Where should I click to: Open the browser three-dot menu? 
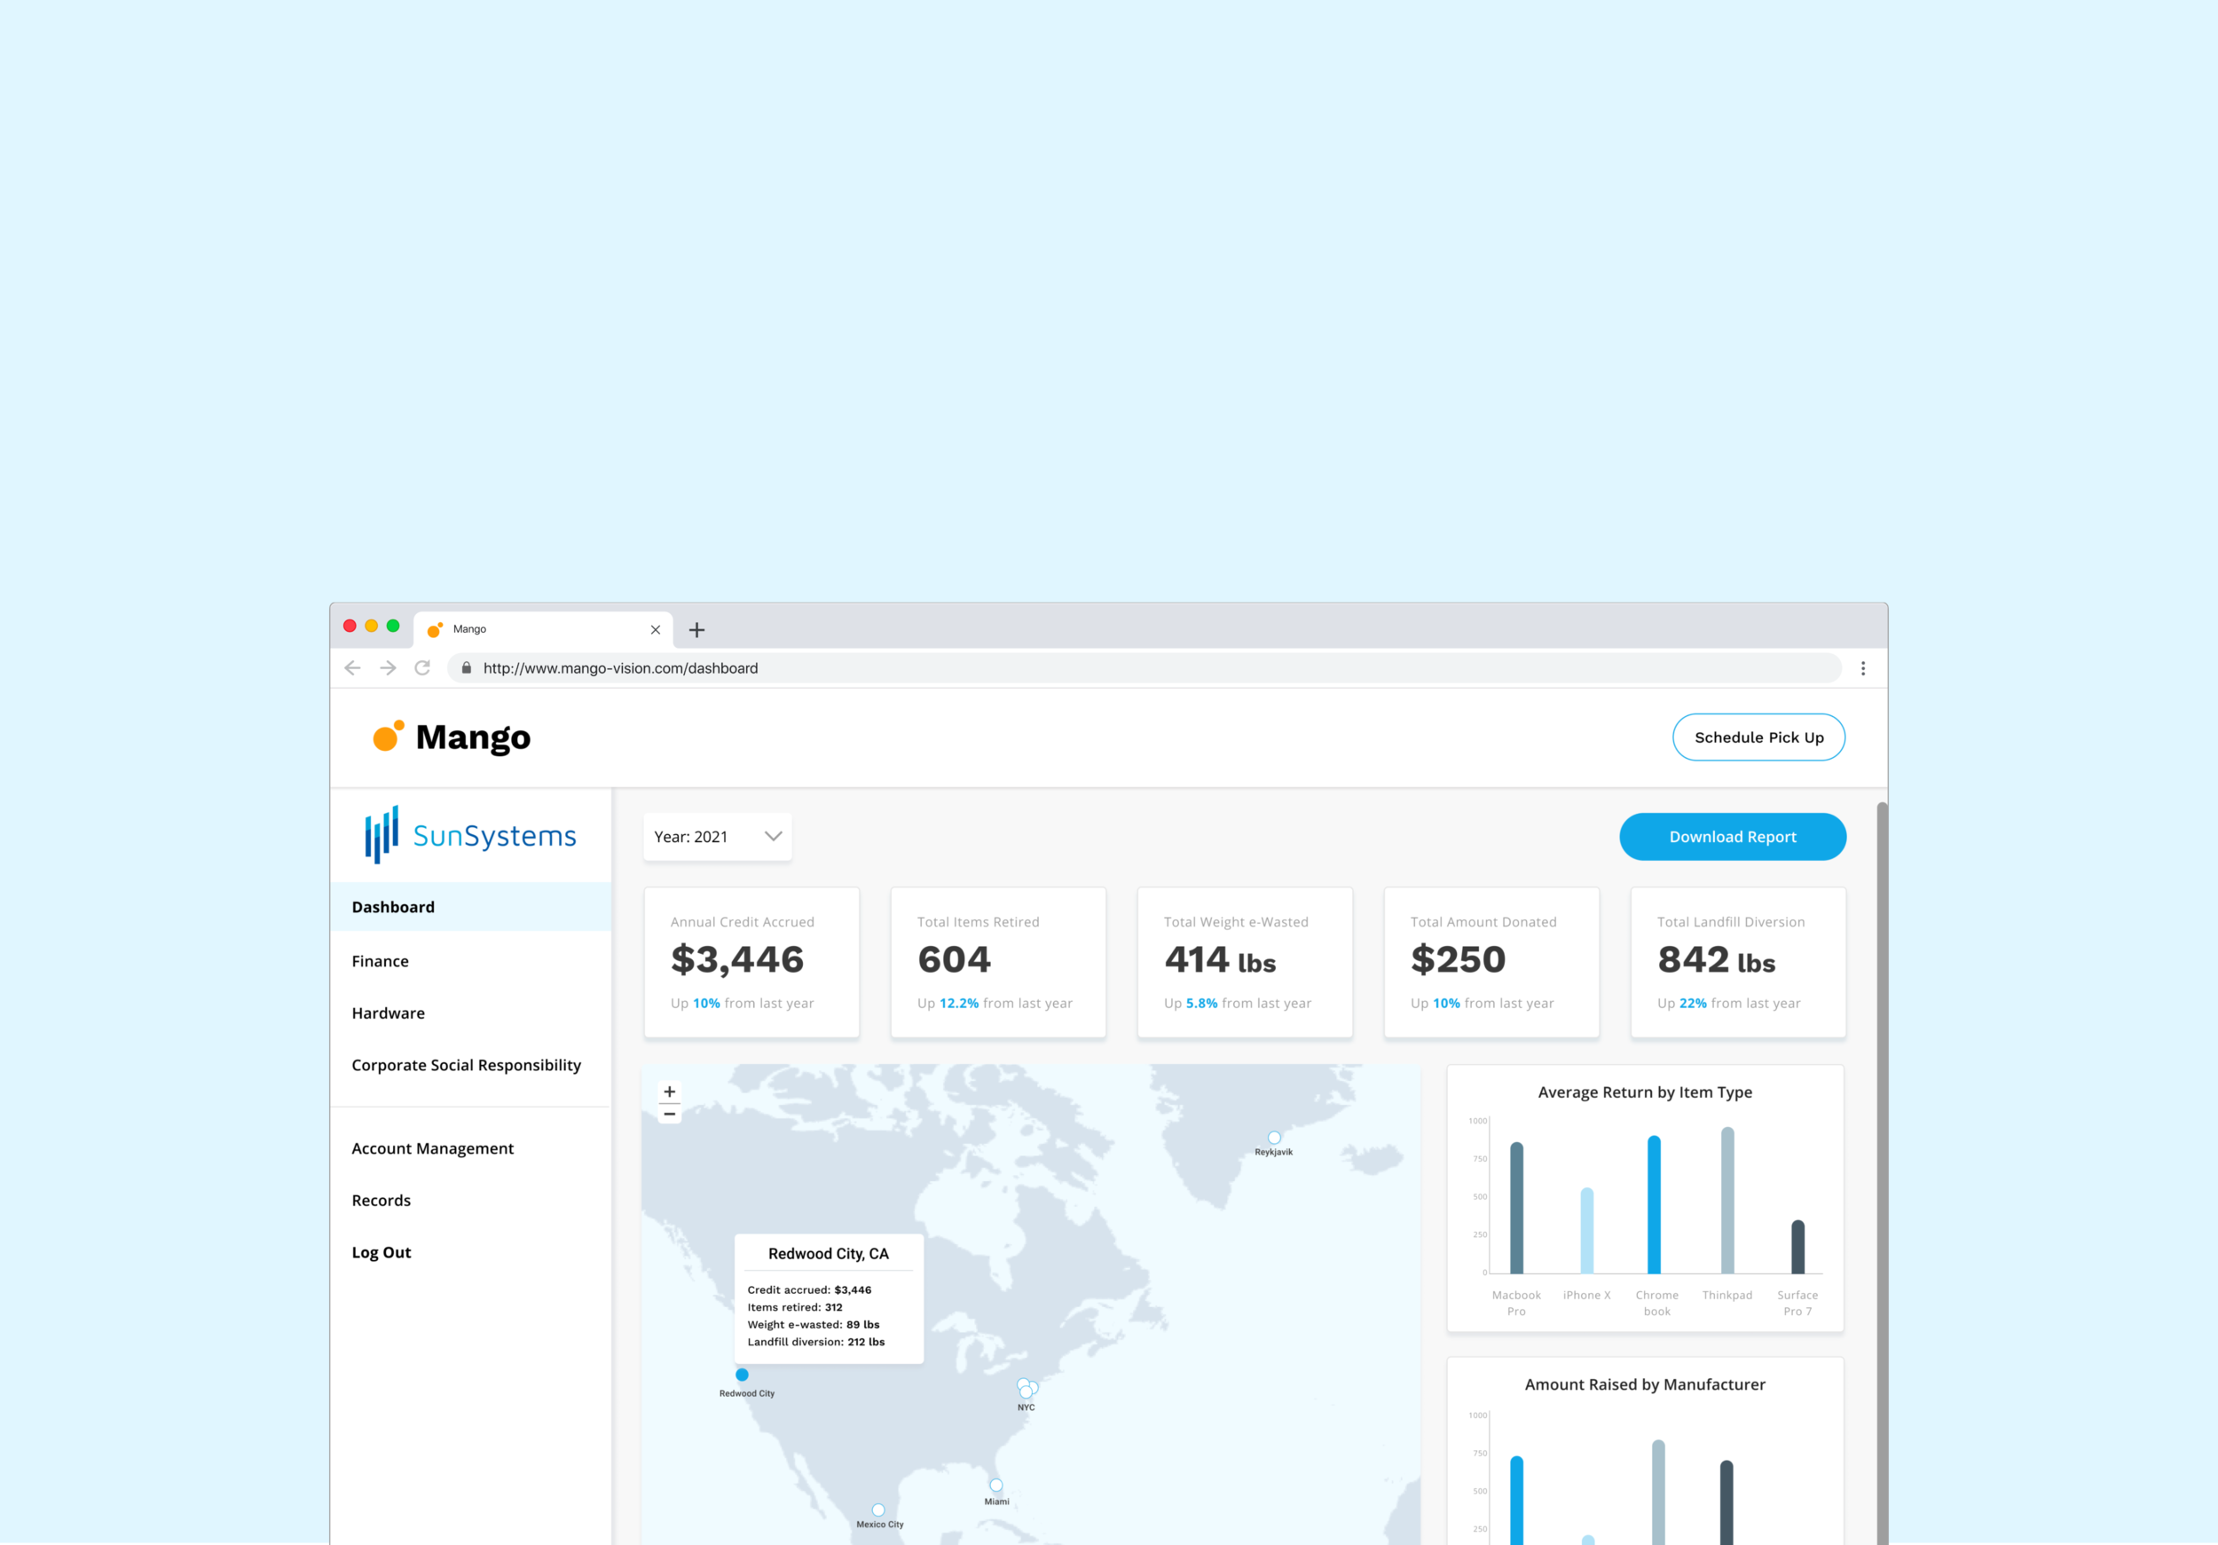tap(1862, 667)
